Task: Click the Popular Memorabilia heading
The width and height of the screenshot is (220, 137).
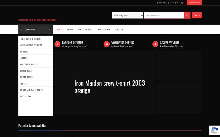Action: [32, 125]
